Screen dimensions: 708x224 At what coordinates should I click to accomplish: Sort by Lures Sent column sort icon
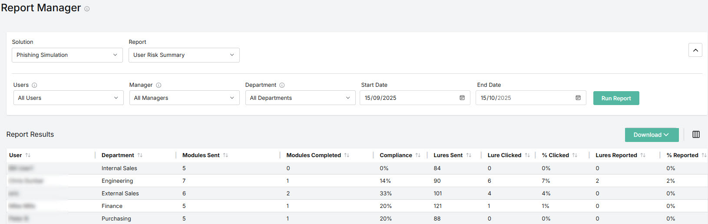coord(469,155)
